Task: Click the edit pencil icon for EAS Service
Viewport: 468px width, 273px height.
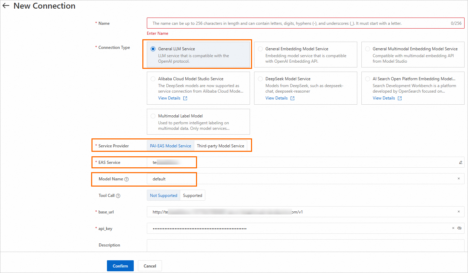Action: tap(460, 162)
